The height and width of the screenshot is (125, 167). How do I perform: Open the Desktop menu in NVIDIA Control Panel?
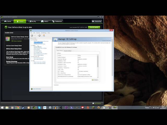click(38, 33)
